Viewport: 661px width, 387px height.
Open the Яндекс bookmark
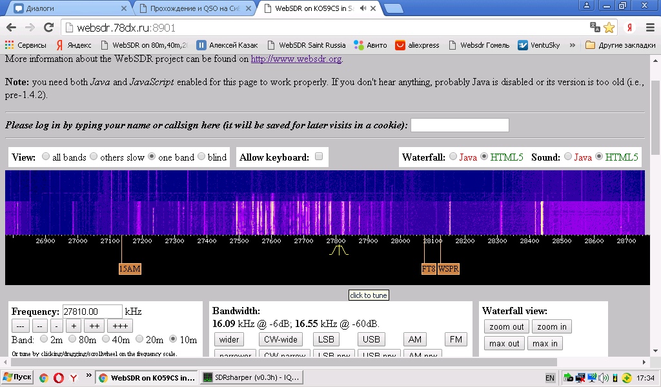click(x=74, y=45)
